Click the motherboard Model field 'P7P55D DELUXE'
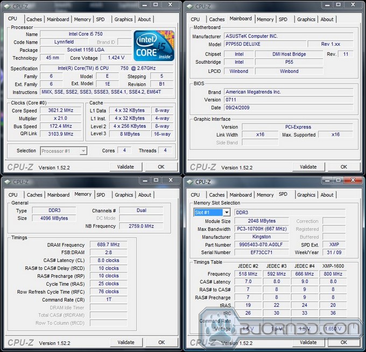The image size is (366, 352). [265, 44]
